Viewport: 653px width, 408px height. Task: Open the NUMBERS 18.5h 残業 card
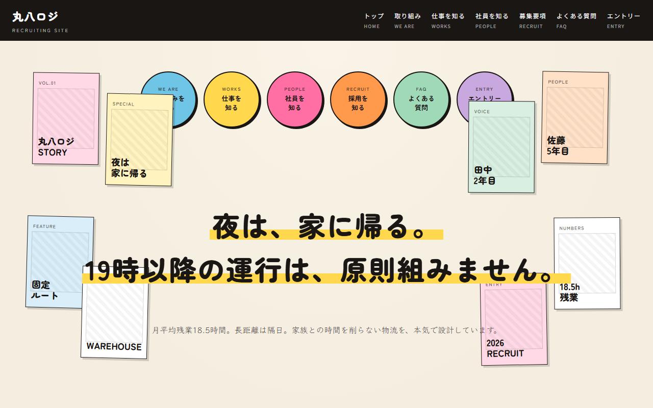click(x=587, y=263)
